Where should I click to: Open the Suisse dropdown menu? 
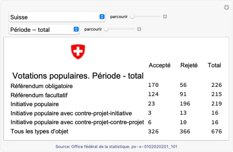coord(57,17)
